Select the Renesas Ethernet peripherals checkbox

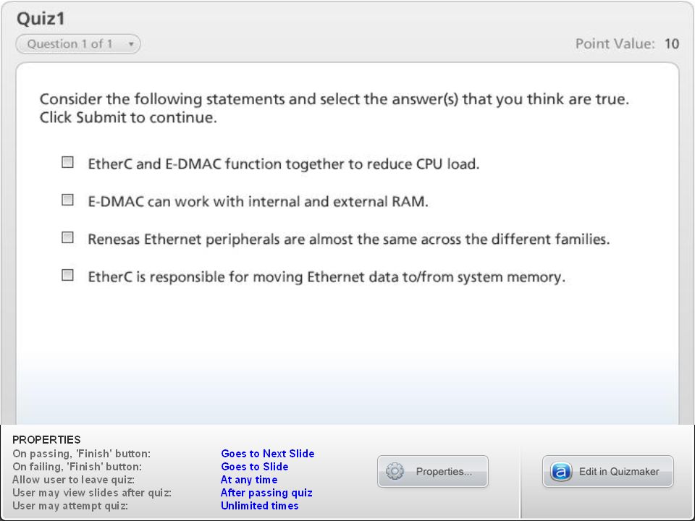[x=67, y=237]
